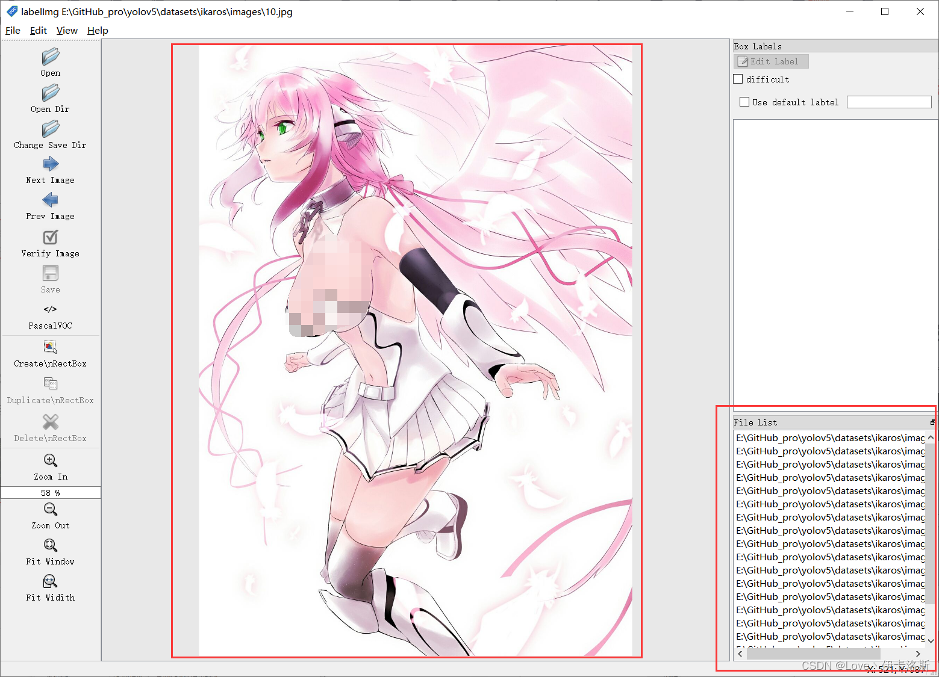The width and height of the screenshot is (939, 677).
Task: Maximize the labelImg window
Action: (885, 11)
